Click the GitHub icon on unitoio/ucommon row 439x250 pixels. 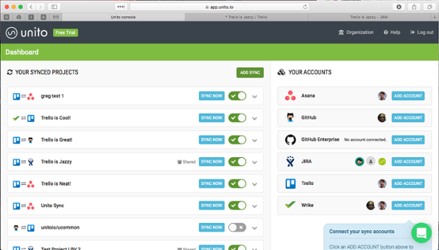16,228
